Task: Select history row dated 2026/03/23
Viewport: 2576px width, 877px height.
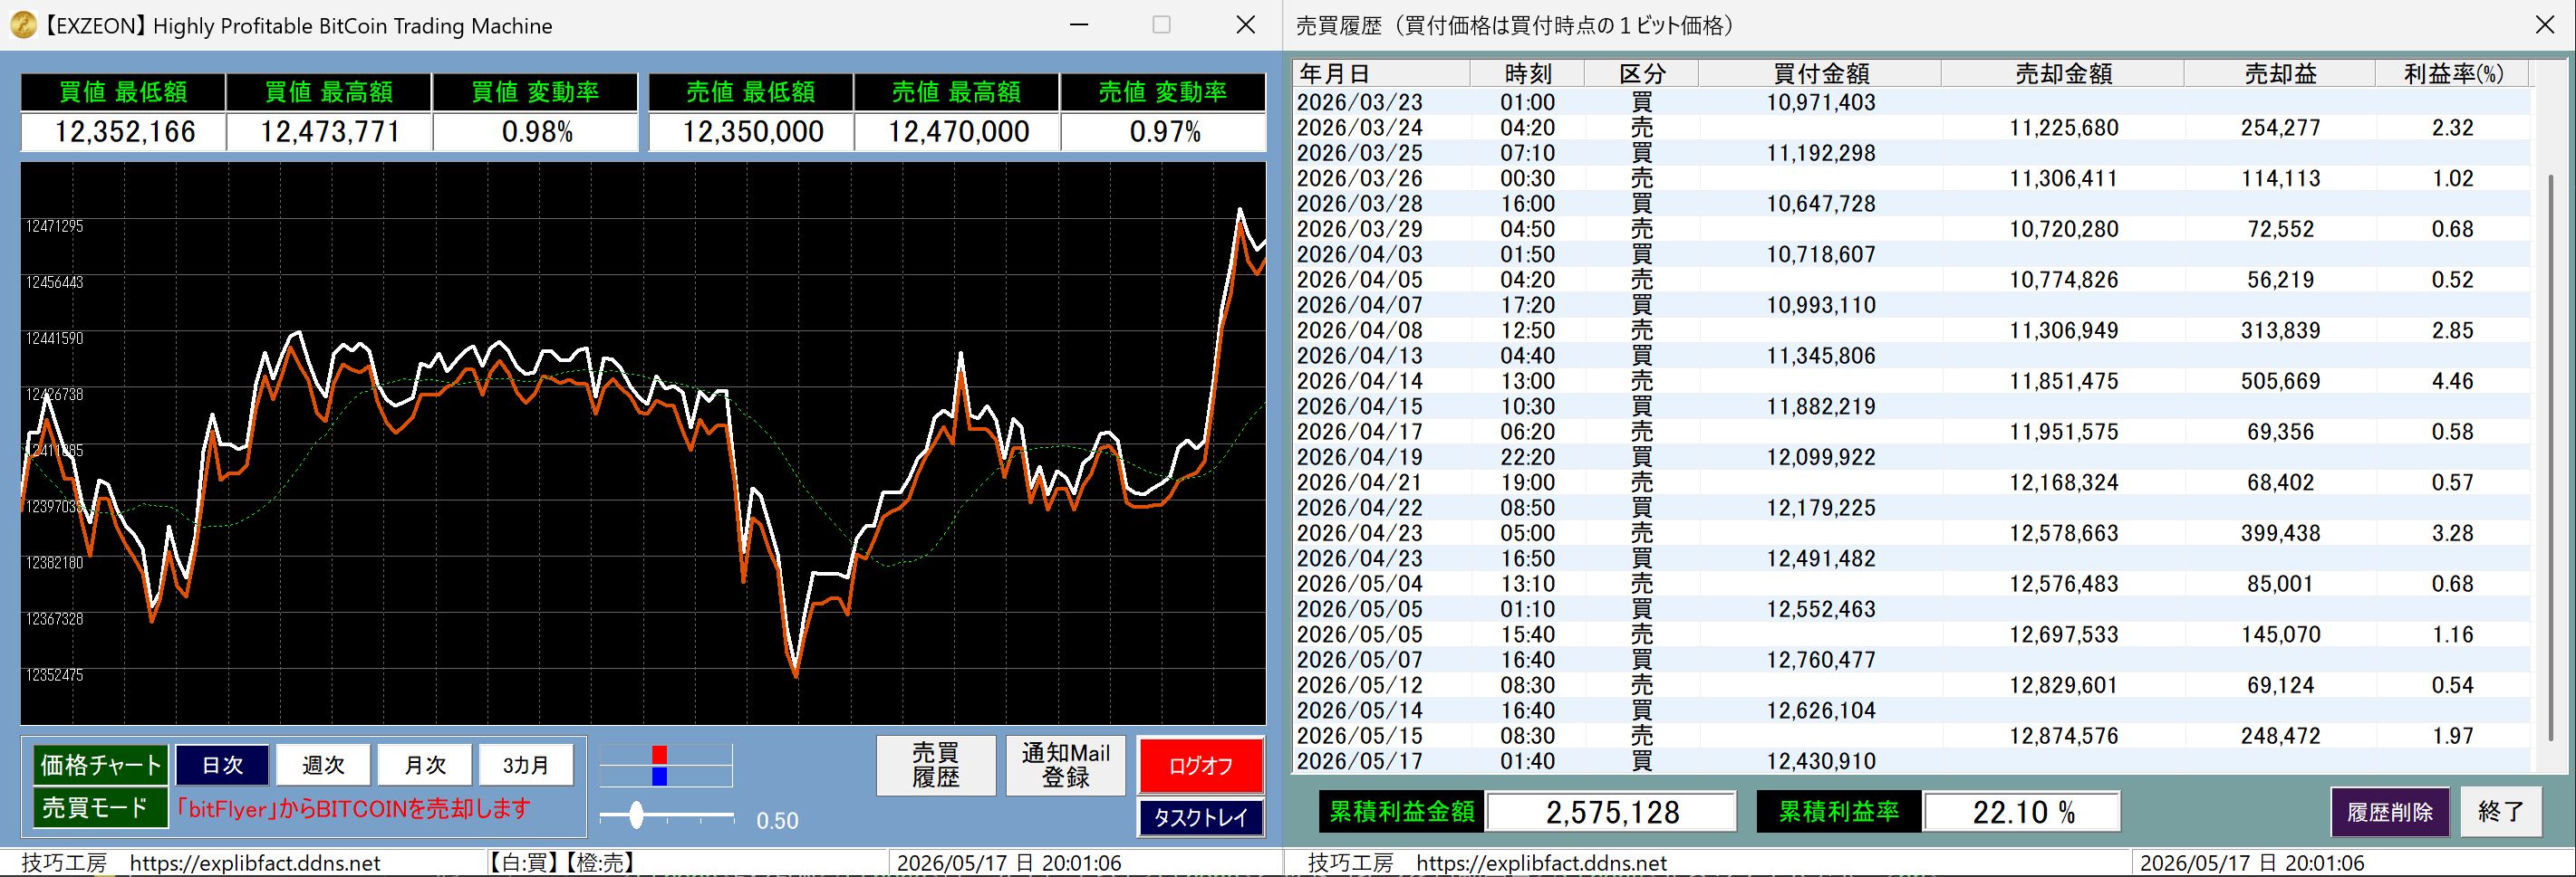Action: tap(1912, 102)
